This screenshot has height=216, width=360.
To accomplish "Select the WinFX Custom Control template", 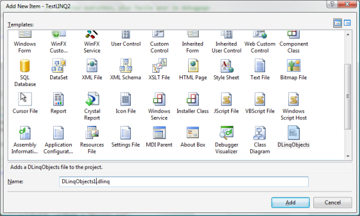I will pos(59,42).
